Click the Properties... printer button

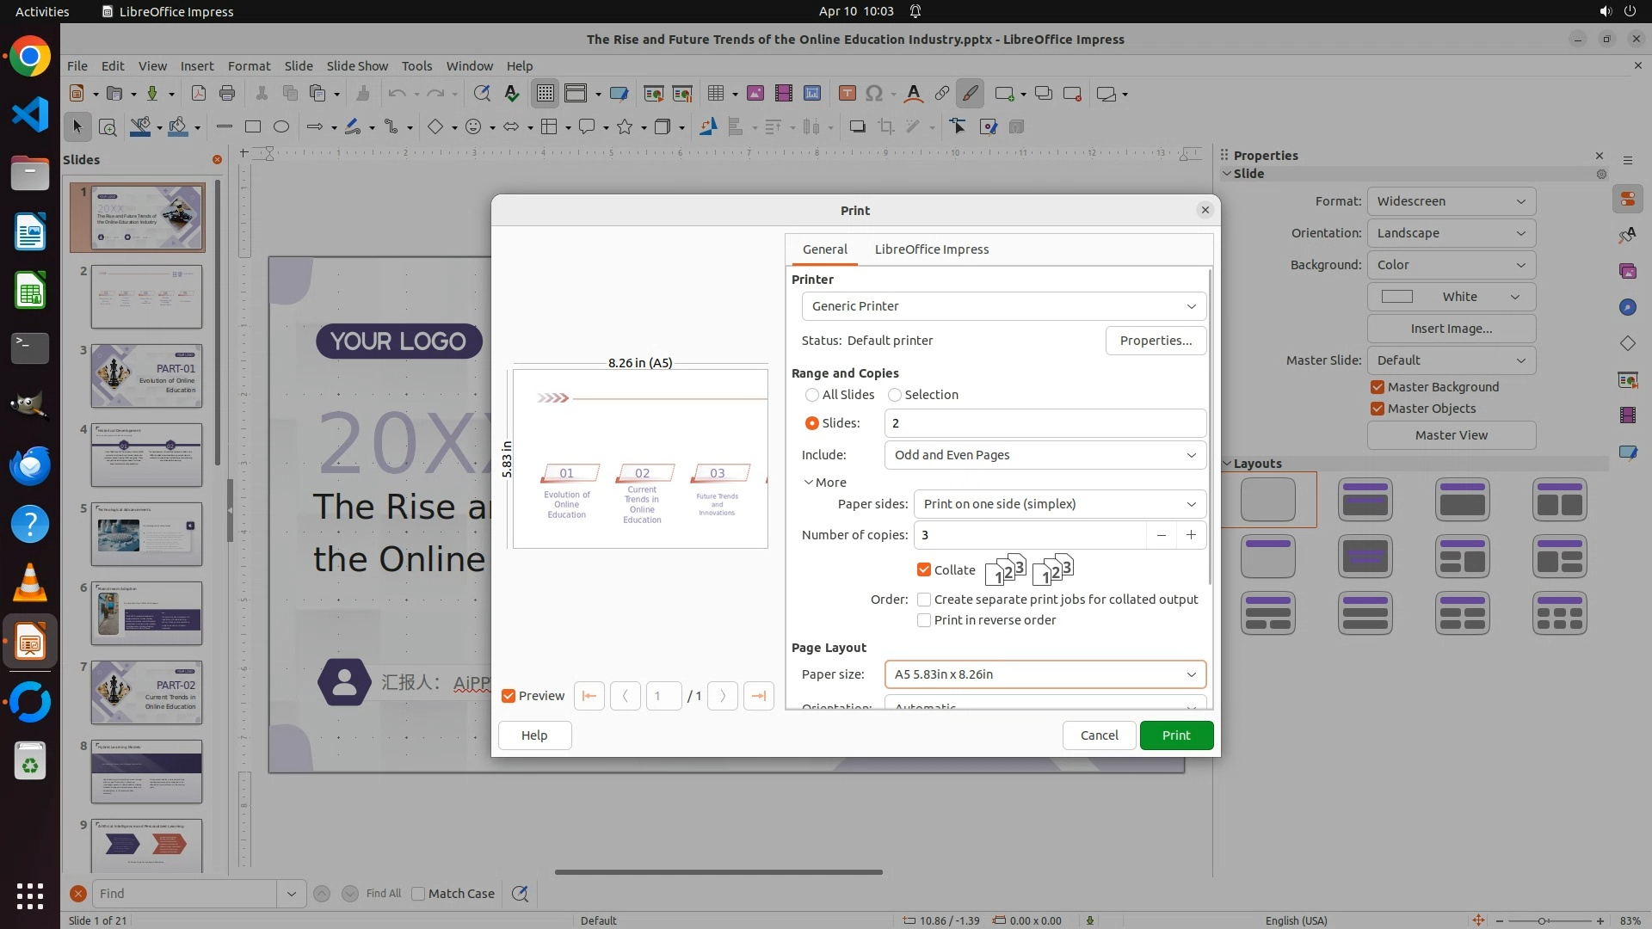coord(1156,341)
